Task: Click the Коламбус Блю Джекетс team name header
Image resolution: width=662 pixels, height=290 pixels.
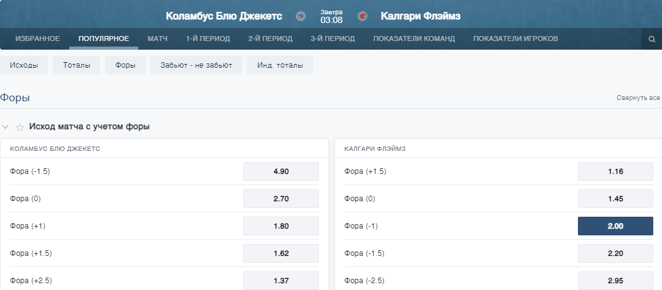Action: [224, 16]
